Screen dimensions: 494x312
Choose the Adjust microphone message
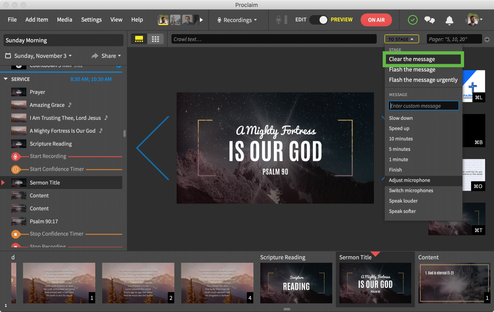(x=423, y=180)
